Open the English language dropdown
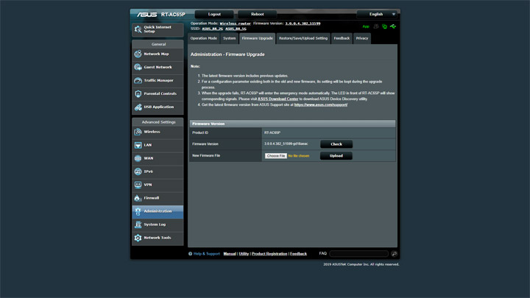The height and width of the screenshot is (298, 530). pos(377,14)
